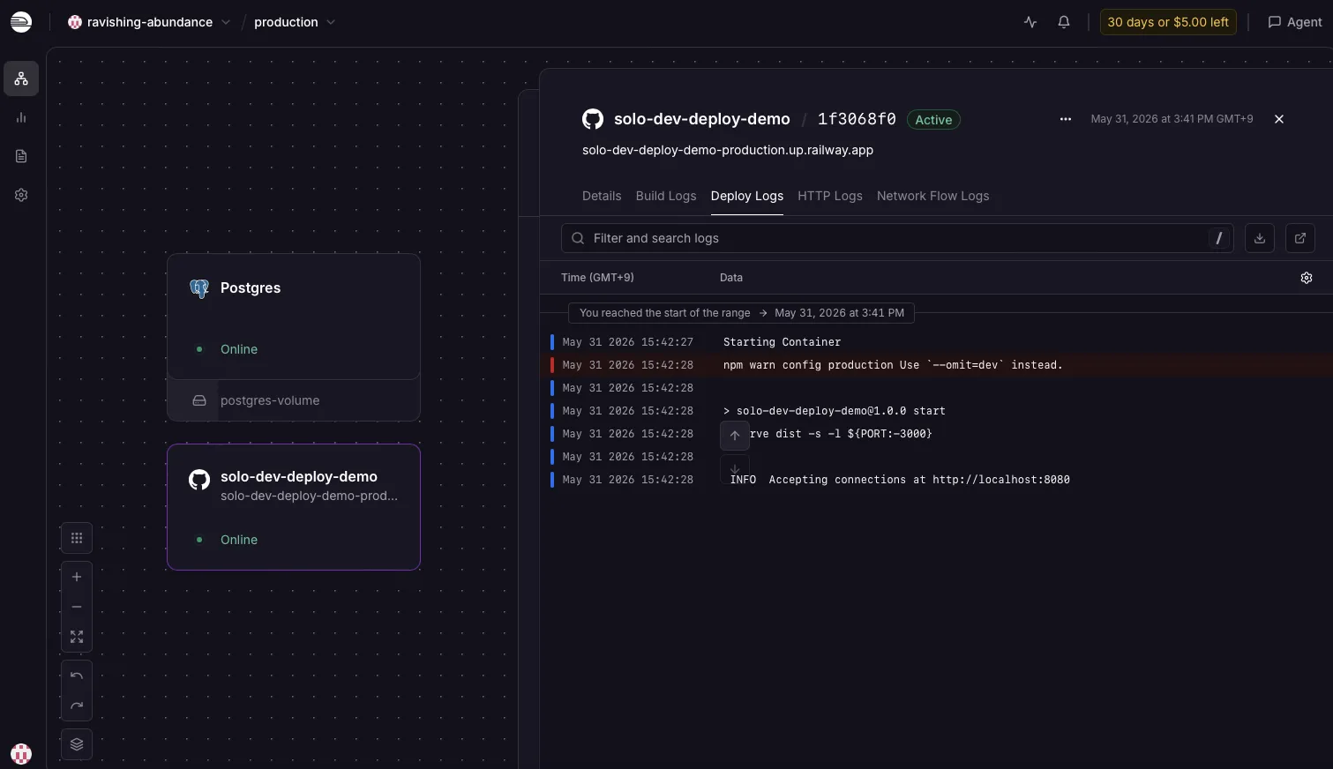Open solo-dev-deploy-demo-production.up.railway.app link
The image size is (1333, 769).
(728, 150)
